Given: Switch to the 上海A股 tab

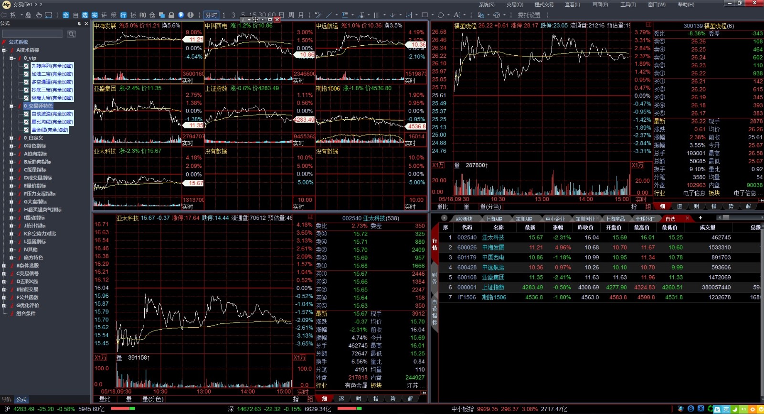Looking at the screenshot, I should (x=494, y=219).
